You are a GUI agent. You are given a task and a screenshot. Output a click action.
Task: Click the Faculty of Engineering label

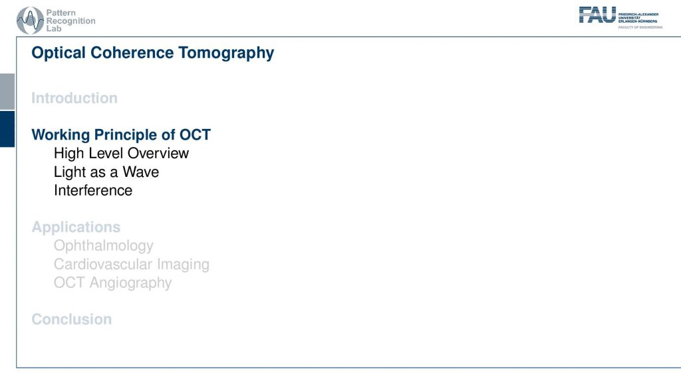point(640,27)
